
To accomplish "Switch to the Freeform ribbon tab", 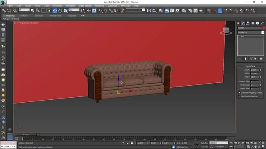I will (24, 16).
